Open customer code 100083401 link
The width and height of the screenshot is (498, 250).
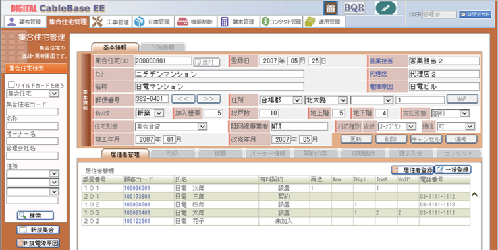[x=137, y=213]
